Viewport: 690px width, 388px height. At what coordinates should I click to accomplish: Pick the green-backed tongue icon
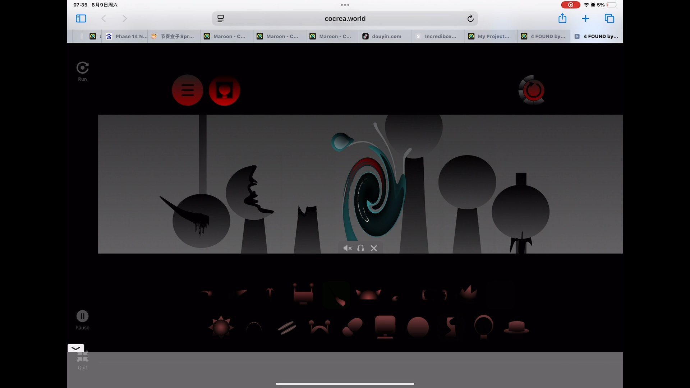pos(336,295)
